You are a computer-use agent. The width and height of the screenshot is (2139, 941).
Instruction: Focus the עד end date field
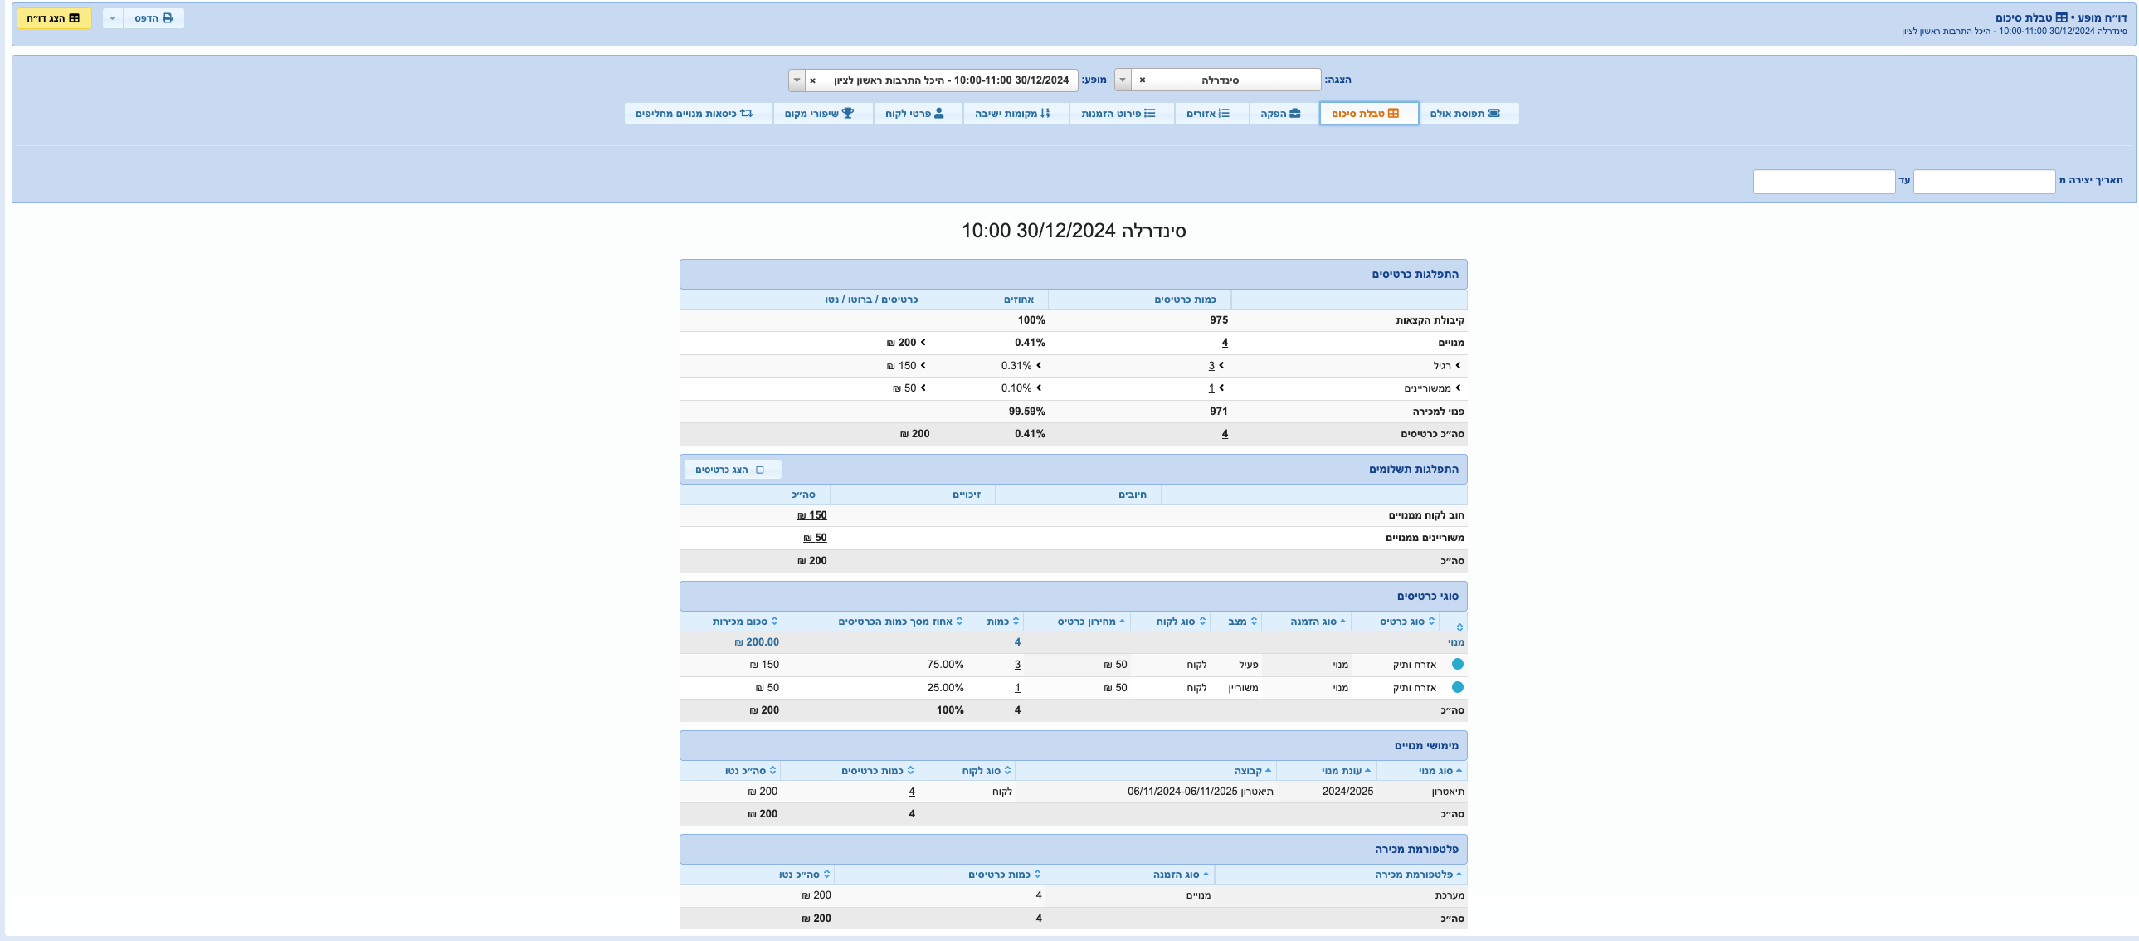pyautogui.click(x=1824, y=181)
